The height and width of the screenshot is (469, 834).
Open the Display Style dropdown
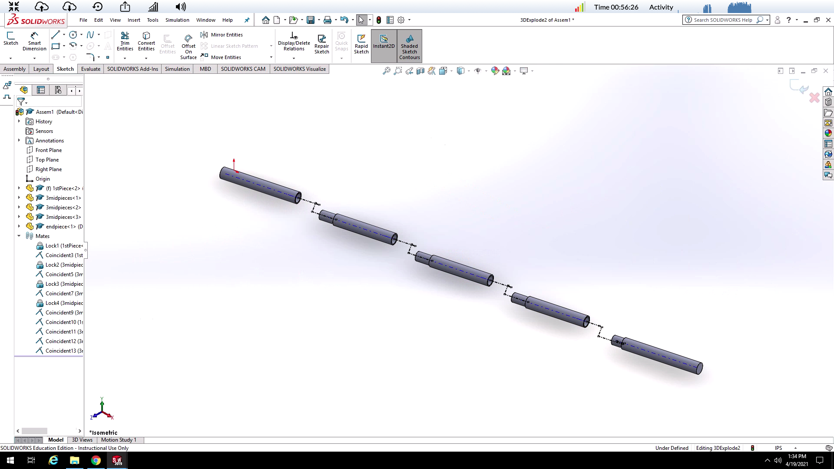pyautogui.click(x=469, y=71)
